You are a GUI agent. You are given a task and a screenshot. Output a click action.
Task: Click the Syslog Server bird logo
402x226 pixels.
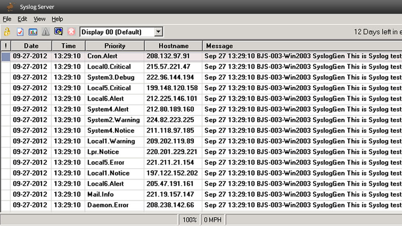coord(10,7)
